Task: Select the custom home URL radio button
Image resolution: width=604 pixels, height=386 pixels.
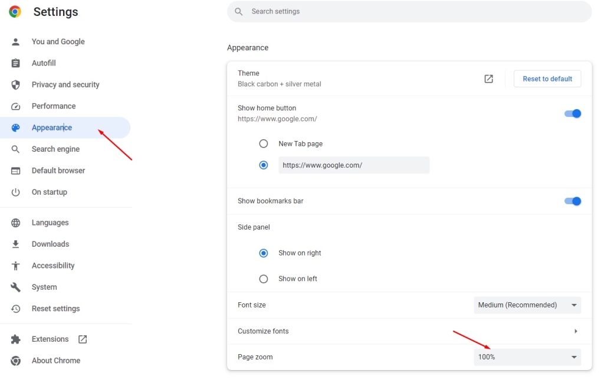Action: 264,165
